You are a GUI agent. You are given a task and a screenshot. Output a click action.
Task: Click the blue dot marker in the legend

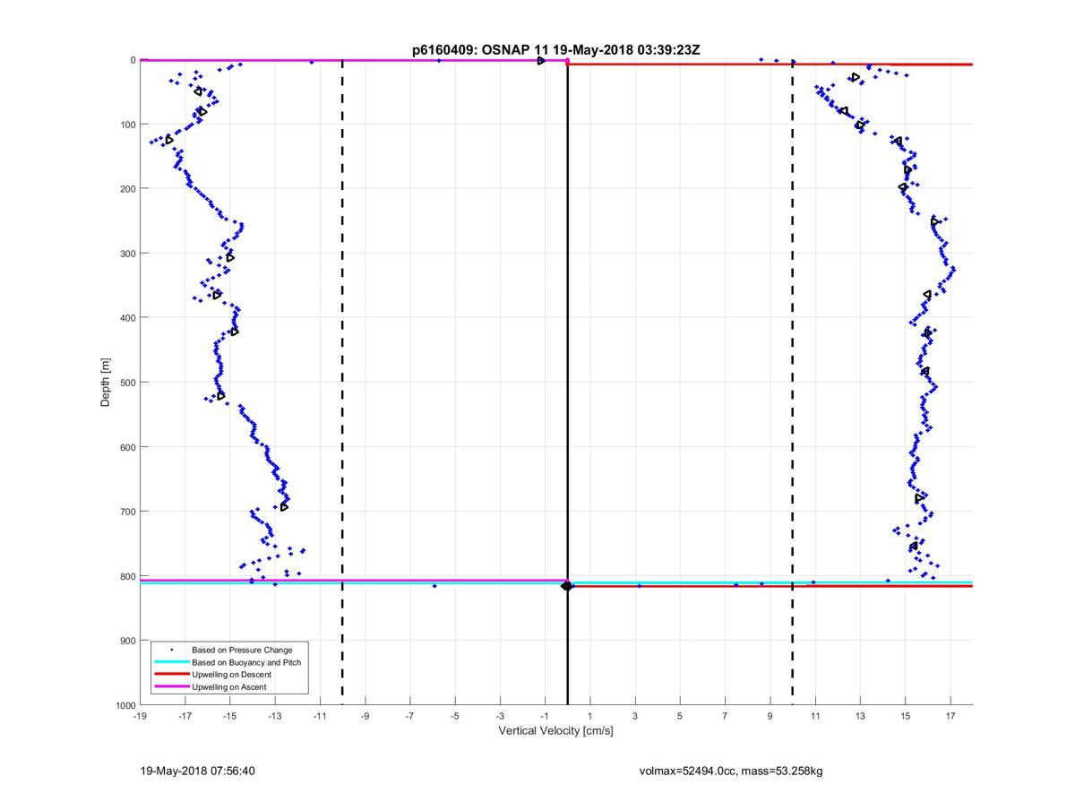coord(171,650)
